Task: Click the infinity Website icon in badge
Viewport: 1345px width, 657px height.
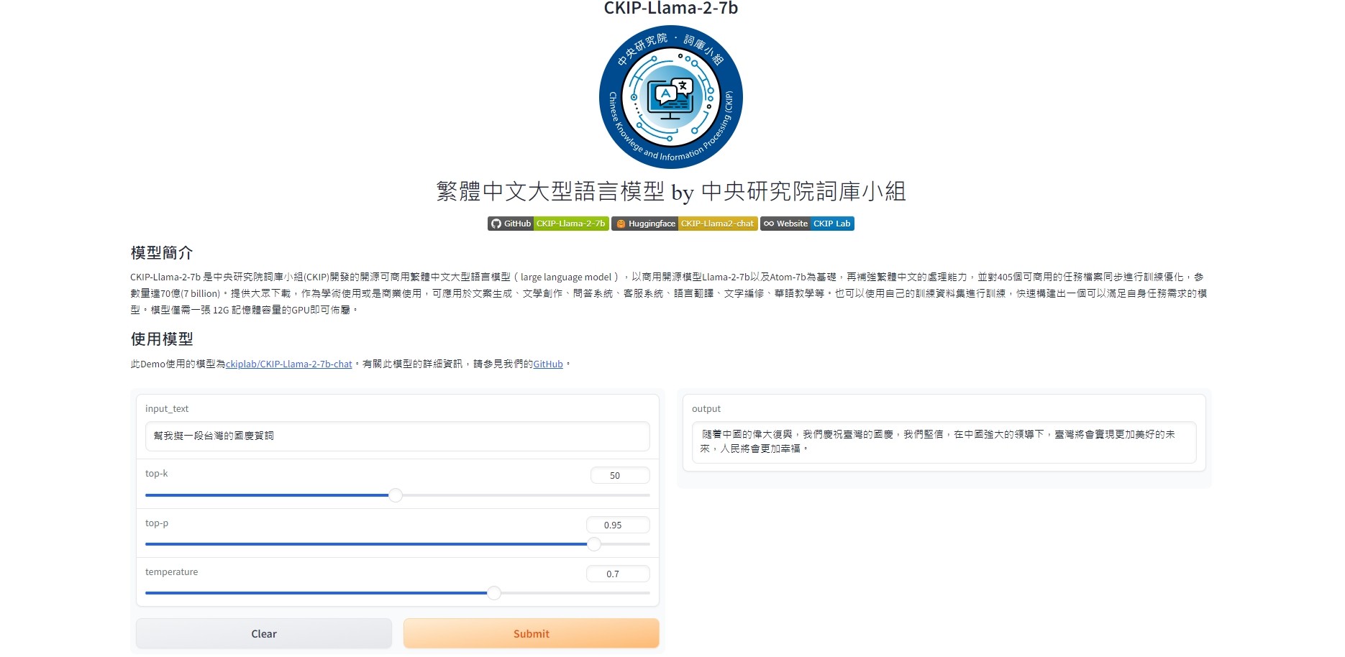Action: (x=769, y=224)
